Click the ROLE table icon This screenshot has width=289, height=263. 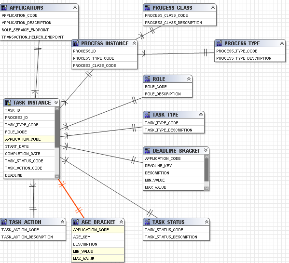pyautogui.click(x=147, y=79)
